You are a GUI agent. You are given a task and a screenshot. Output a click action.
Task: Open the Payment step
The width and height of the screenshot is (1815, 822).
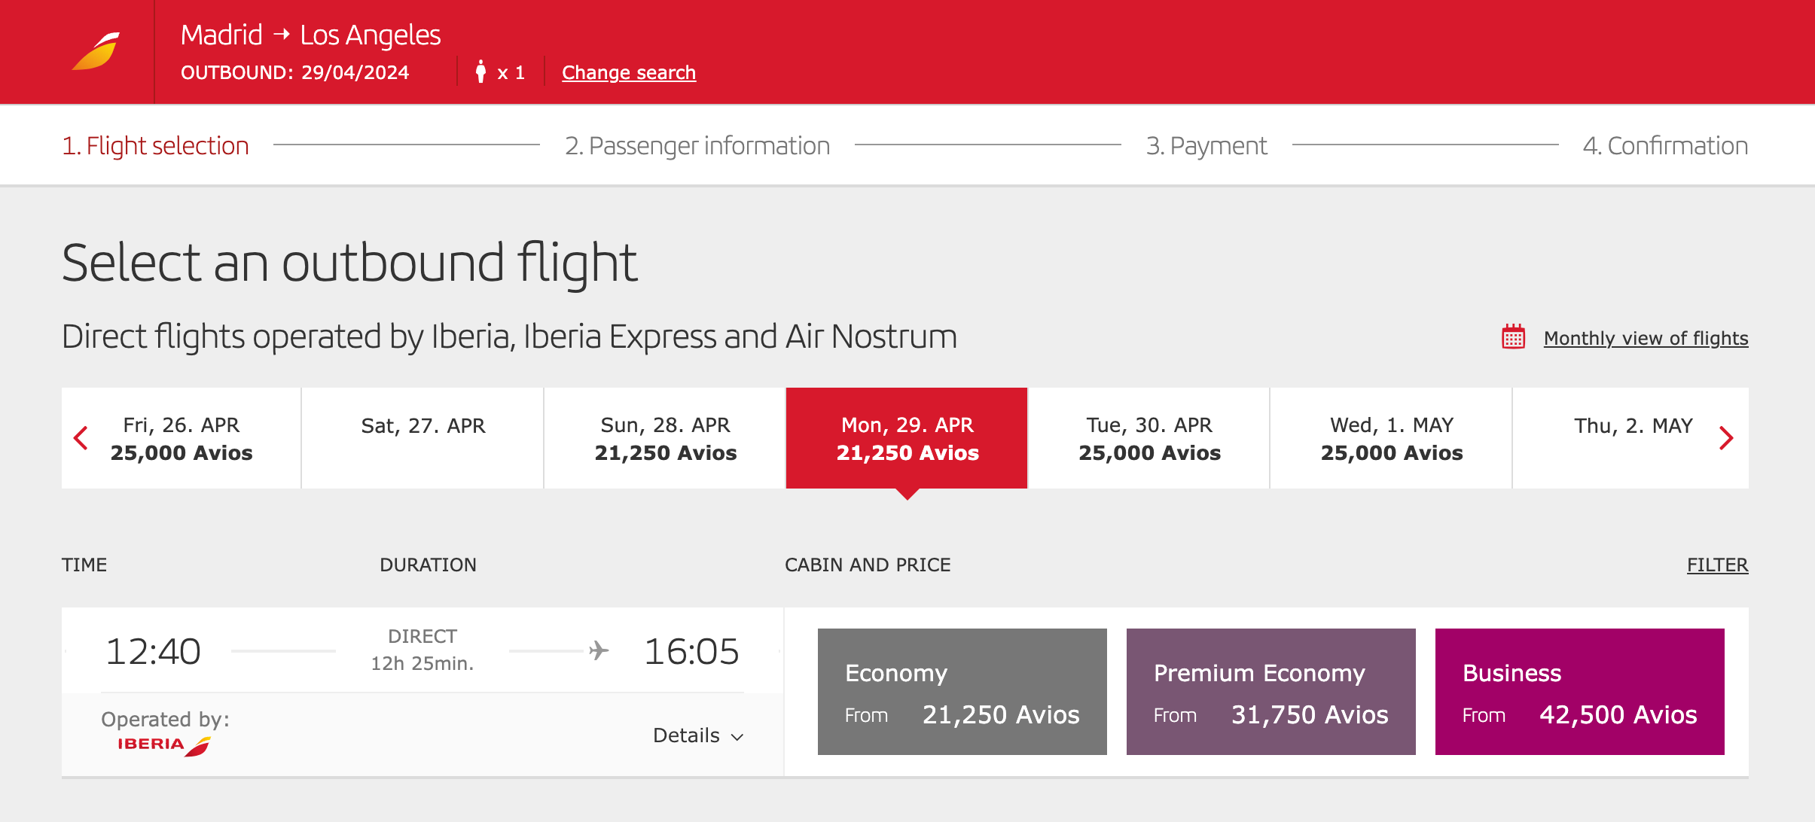tap(1206, 145)
